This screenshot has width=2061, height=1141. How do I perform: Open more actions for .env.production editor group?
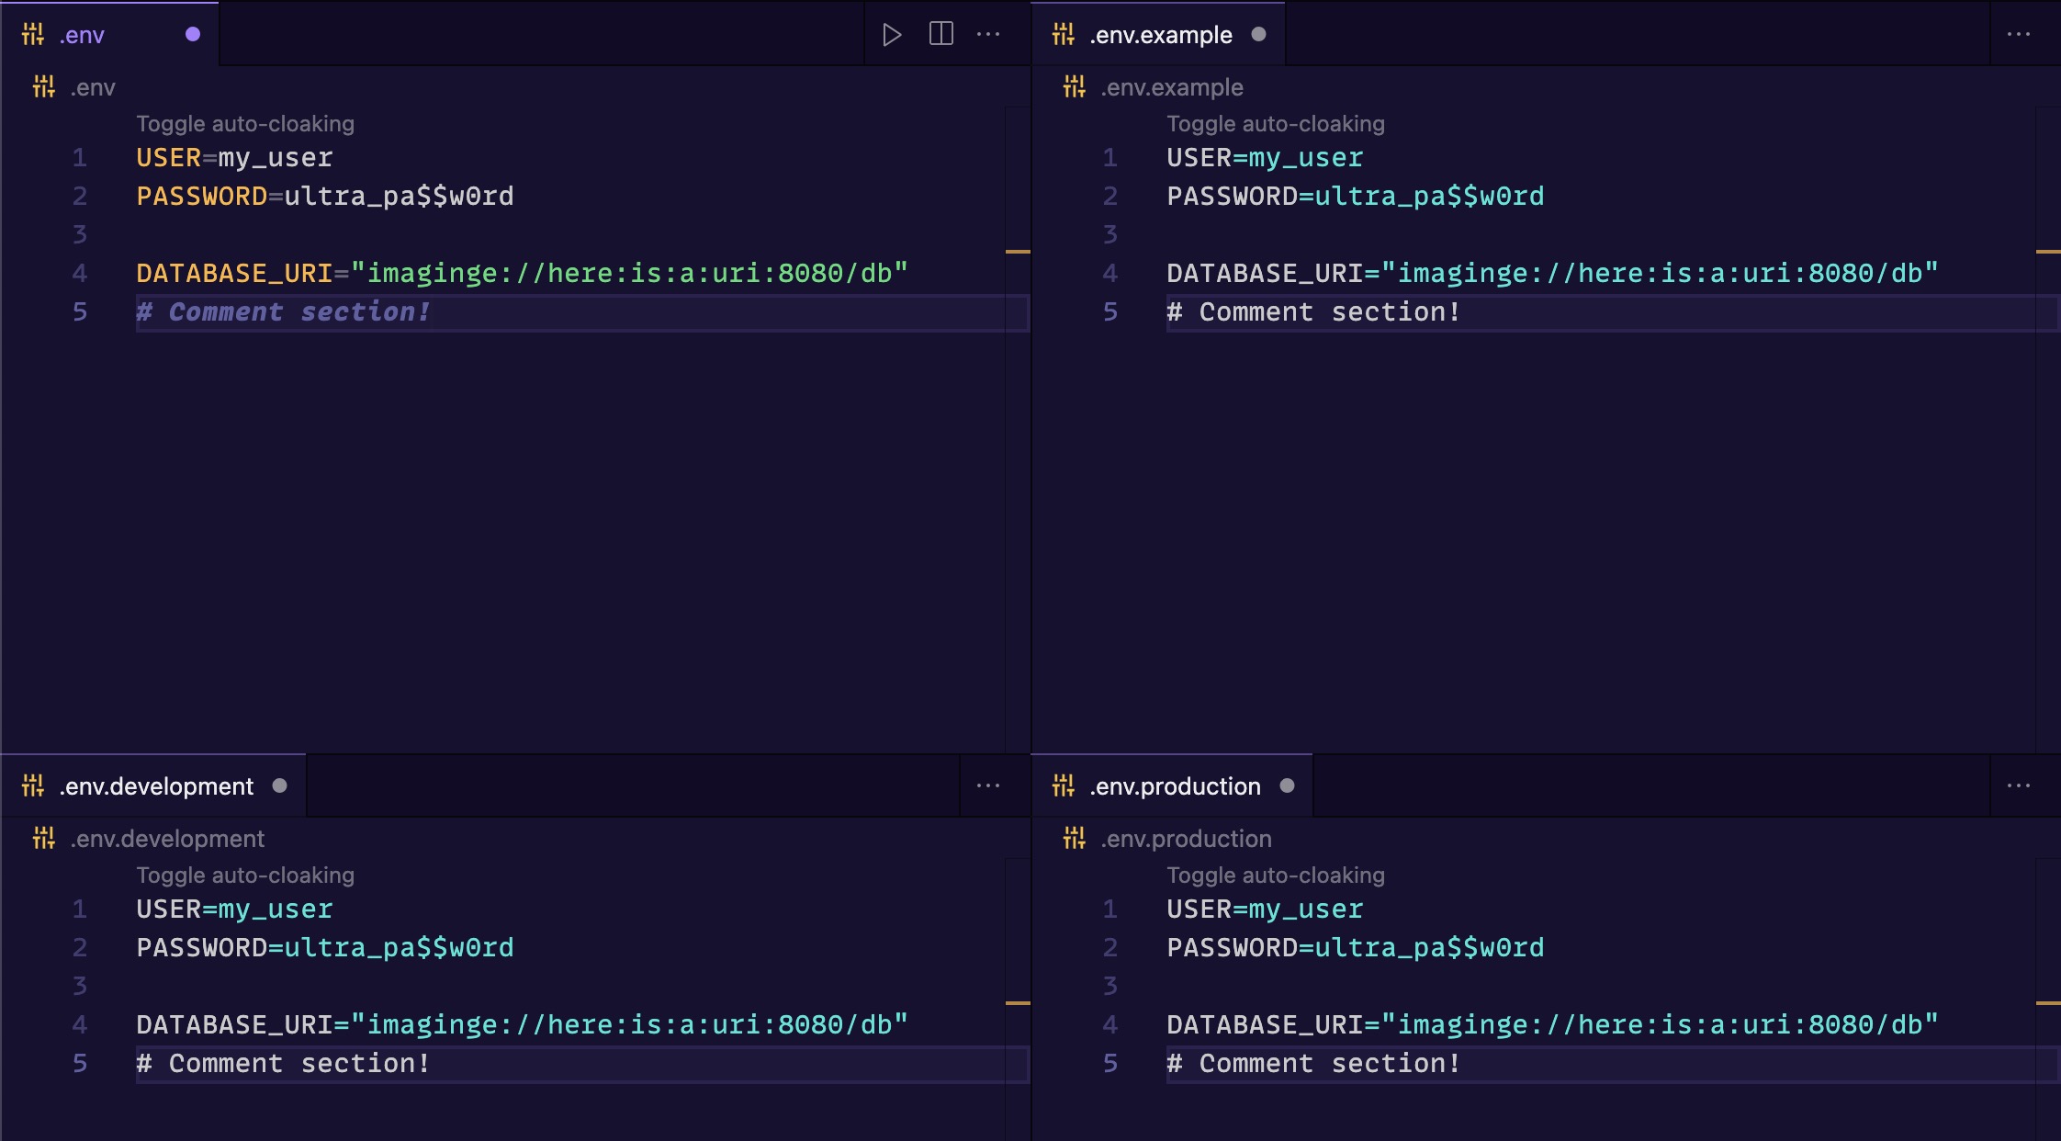click(x=2019, y=785)
